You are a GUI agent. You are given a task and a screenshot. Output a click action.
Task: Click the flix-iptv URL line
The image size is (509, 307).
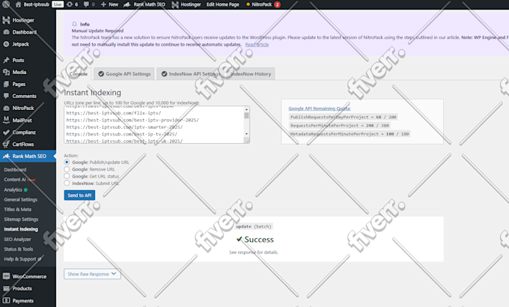(x=114, y=113)
